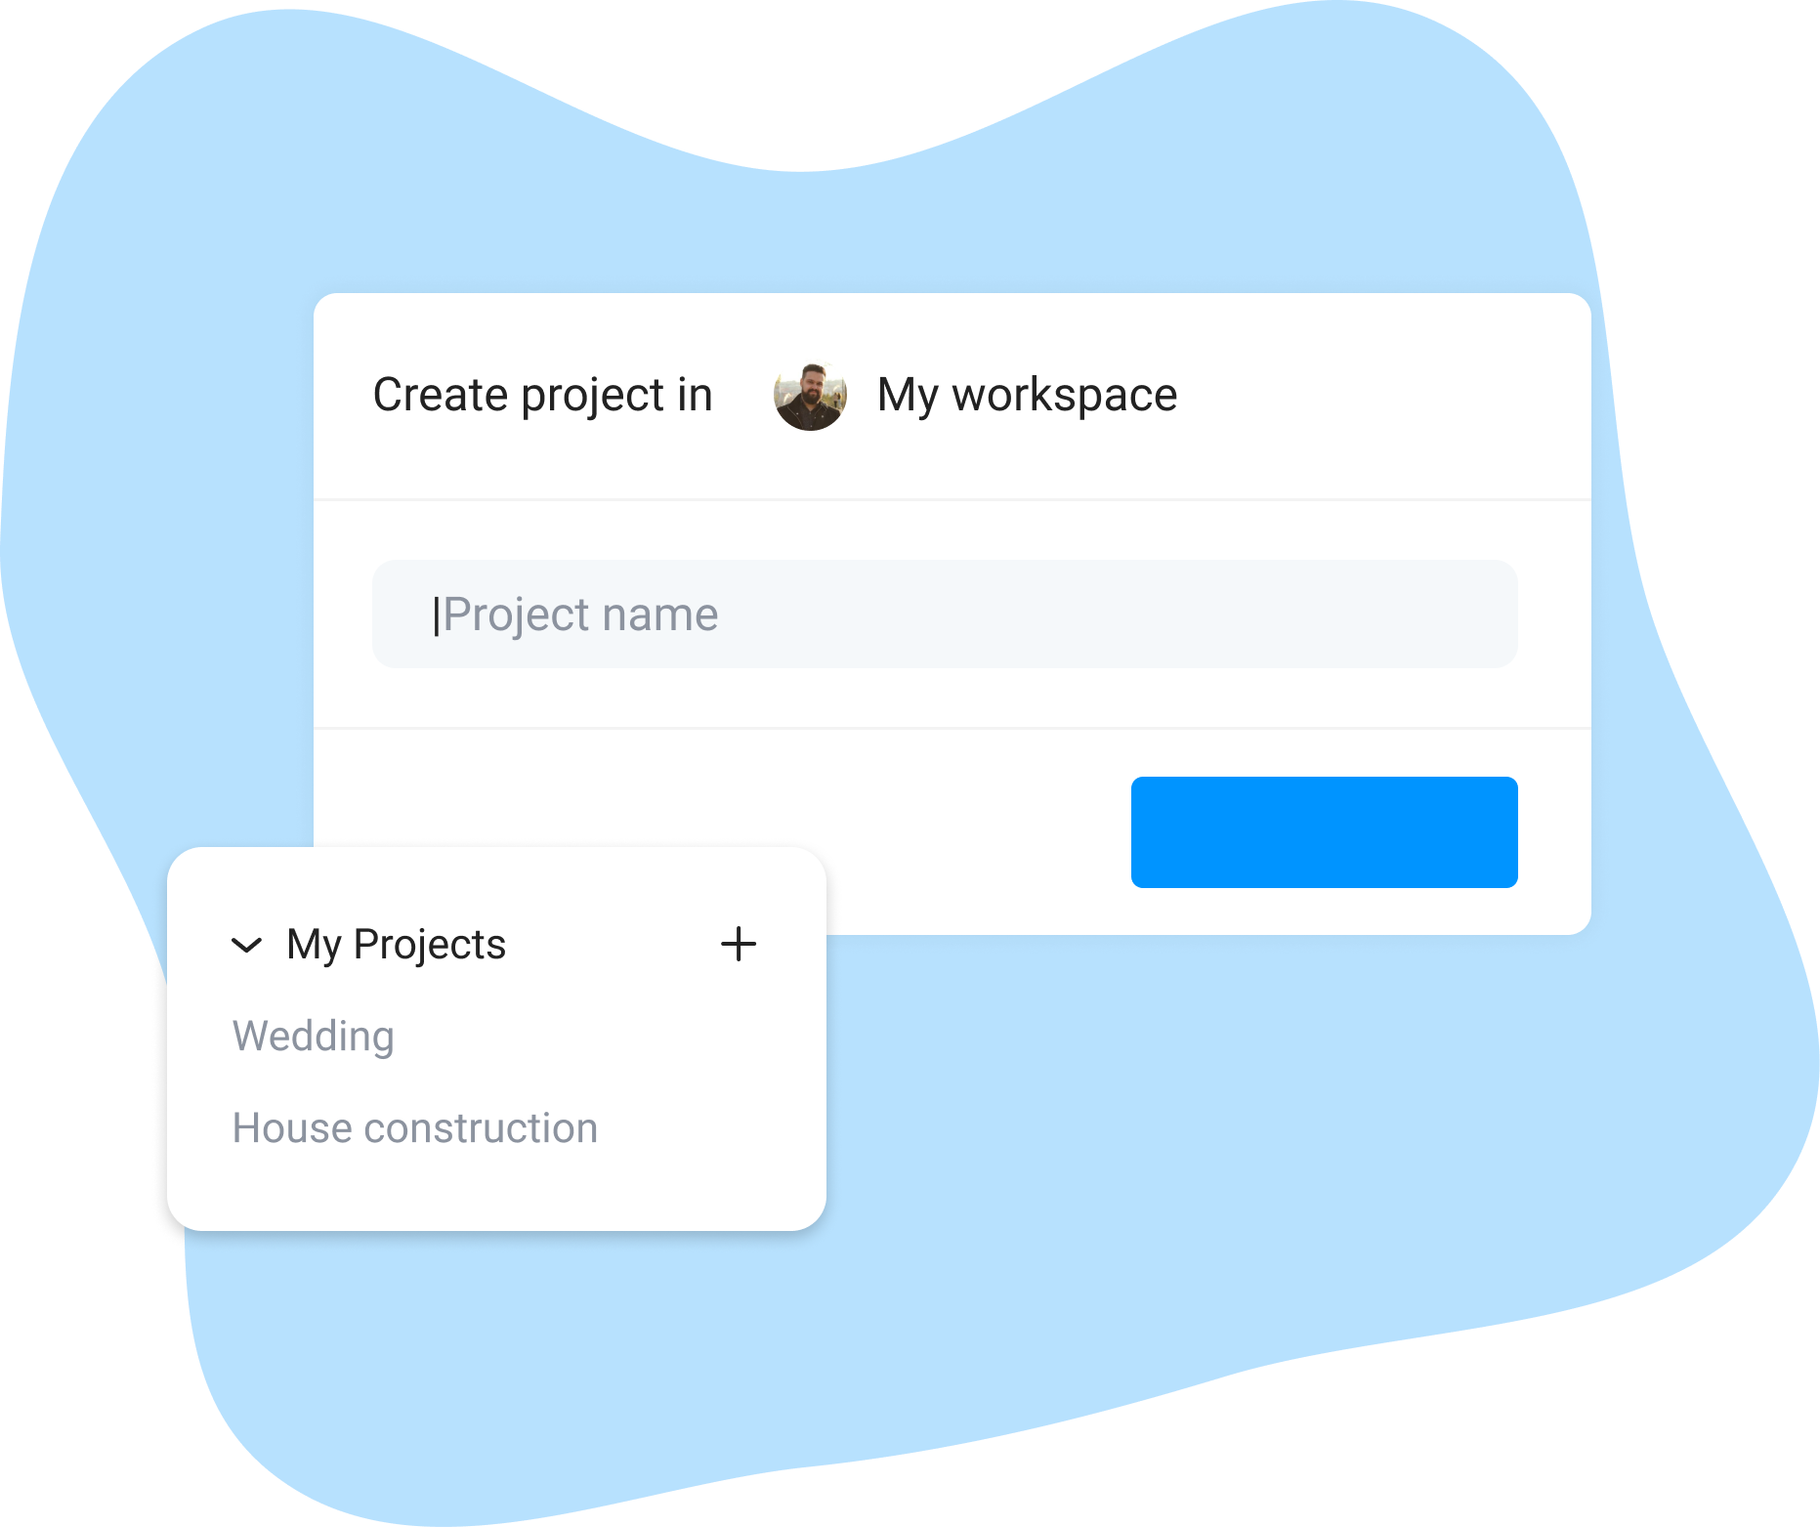This screenshot has width=1820, height=1527.
Task: Select the My workspace label
Action: click(1027, 396)
